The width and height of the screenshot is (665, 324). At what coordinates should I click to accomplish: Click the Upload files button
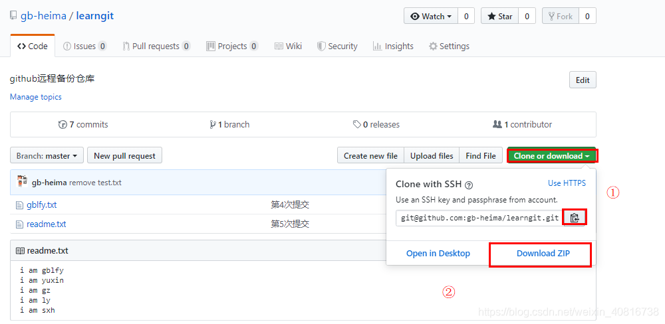(432, 156)
